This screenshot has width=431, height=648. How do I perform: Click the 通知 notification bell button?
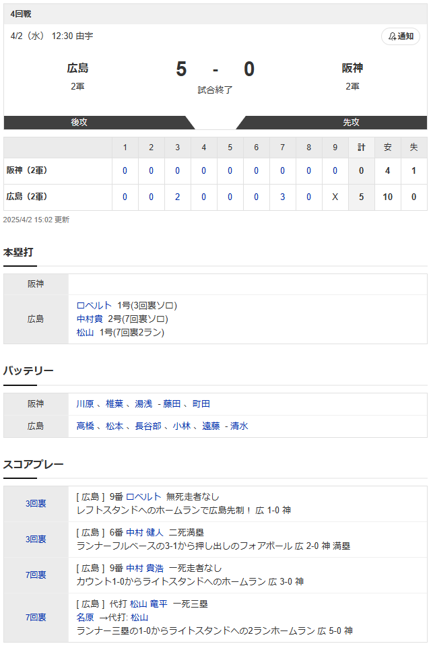(401, 36)
